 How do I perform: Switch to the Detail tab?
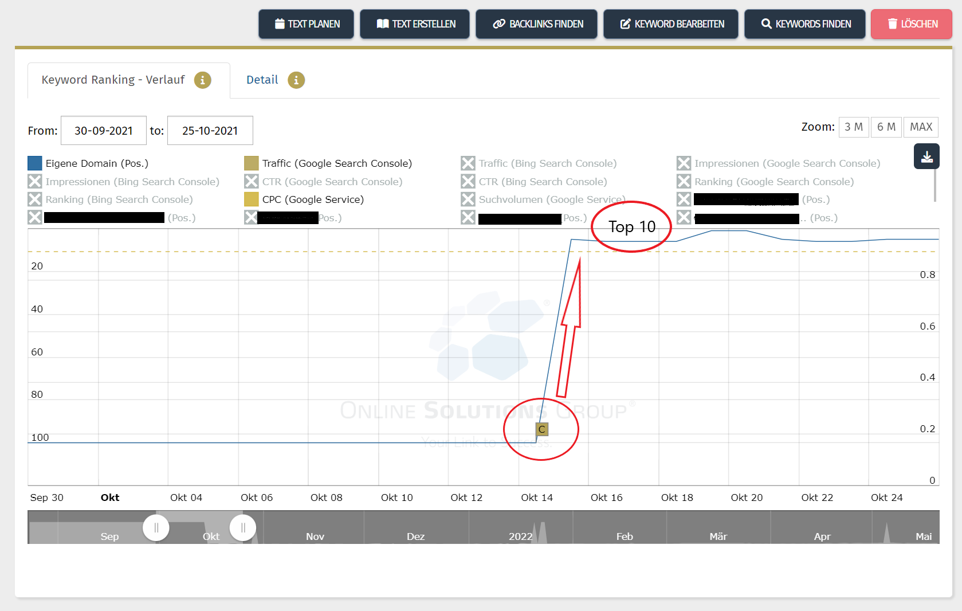[262, 80]
